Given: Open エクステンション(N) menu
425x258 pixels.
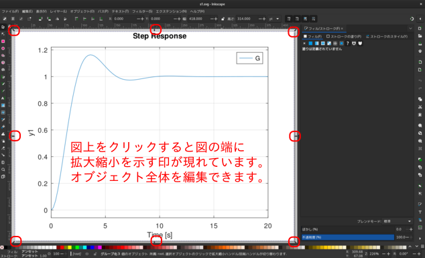Looking at the screenshot, I should [x=171, y=11].
